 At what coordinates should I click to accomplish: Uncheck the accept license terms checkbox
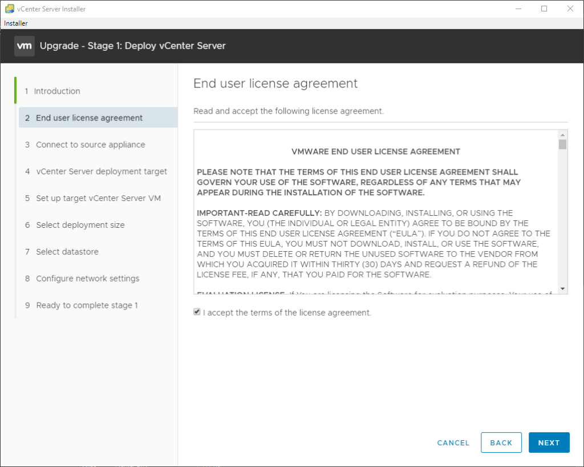click(x=197, y=312)
